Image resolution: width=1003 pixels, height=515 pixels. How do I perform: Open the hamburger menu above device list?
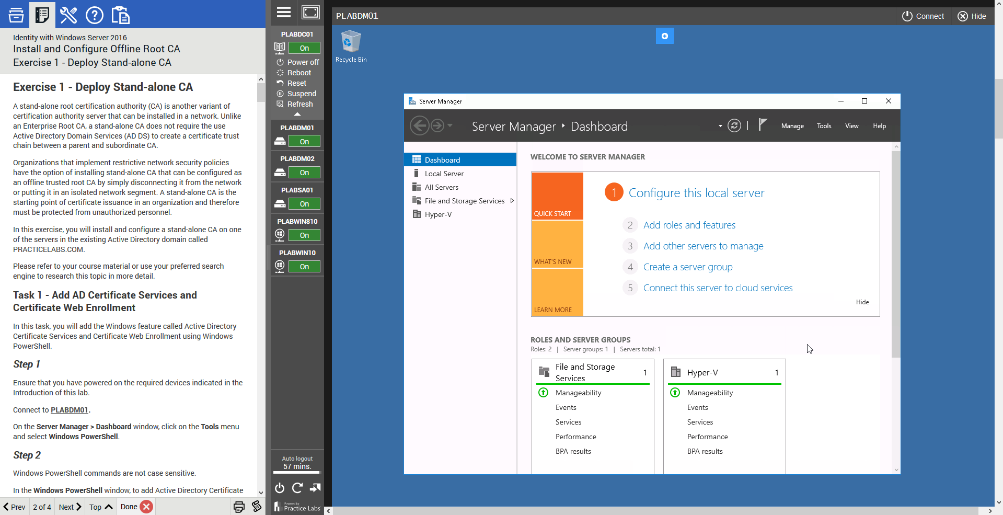[x=284, y=13]
